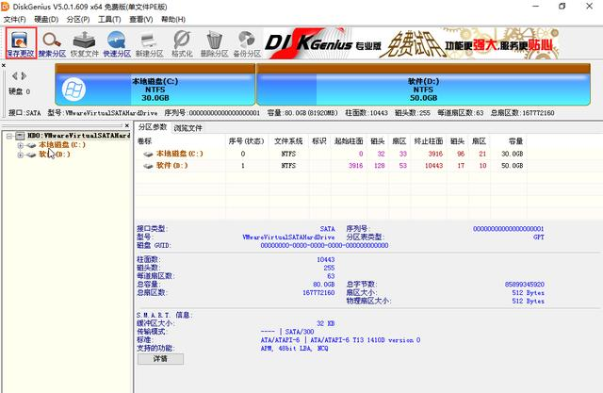
Task: Click the Delete Partition (删除分区) icon
Action: tap(215, 42)
